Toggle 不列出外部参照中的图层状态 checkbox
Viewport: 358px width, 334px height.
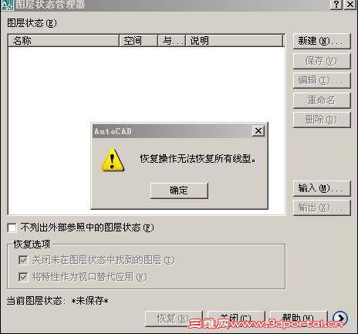12,228
